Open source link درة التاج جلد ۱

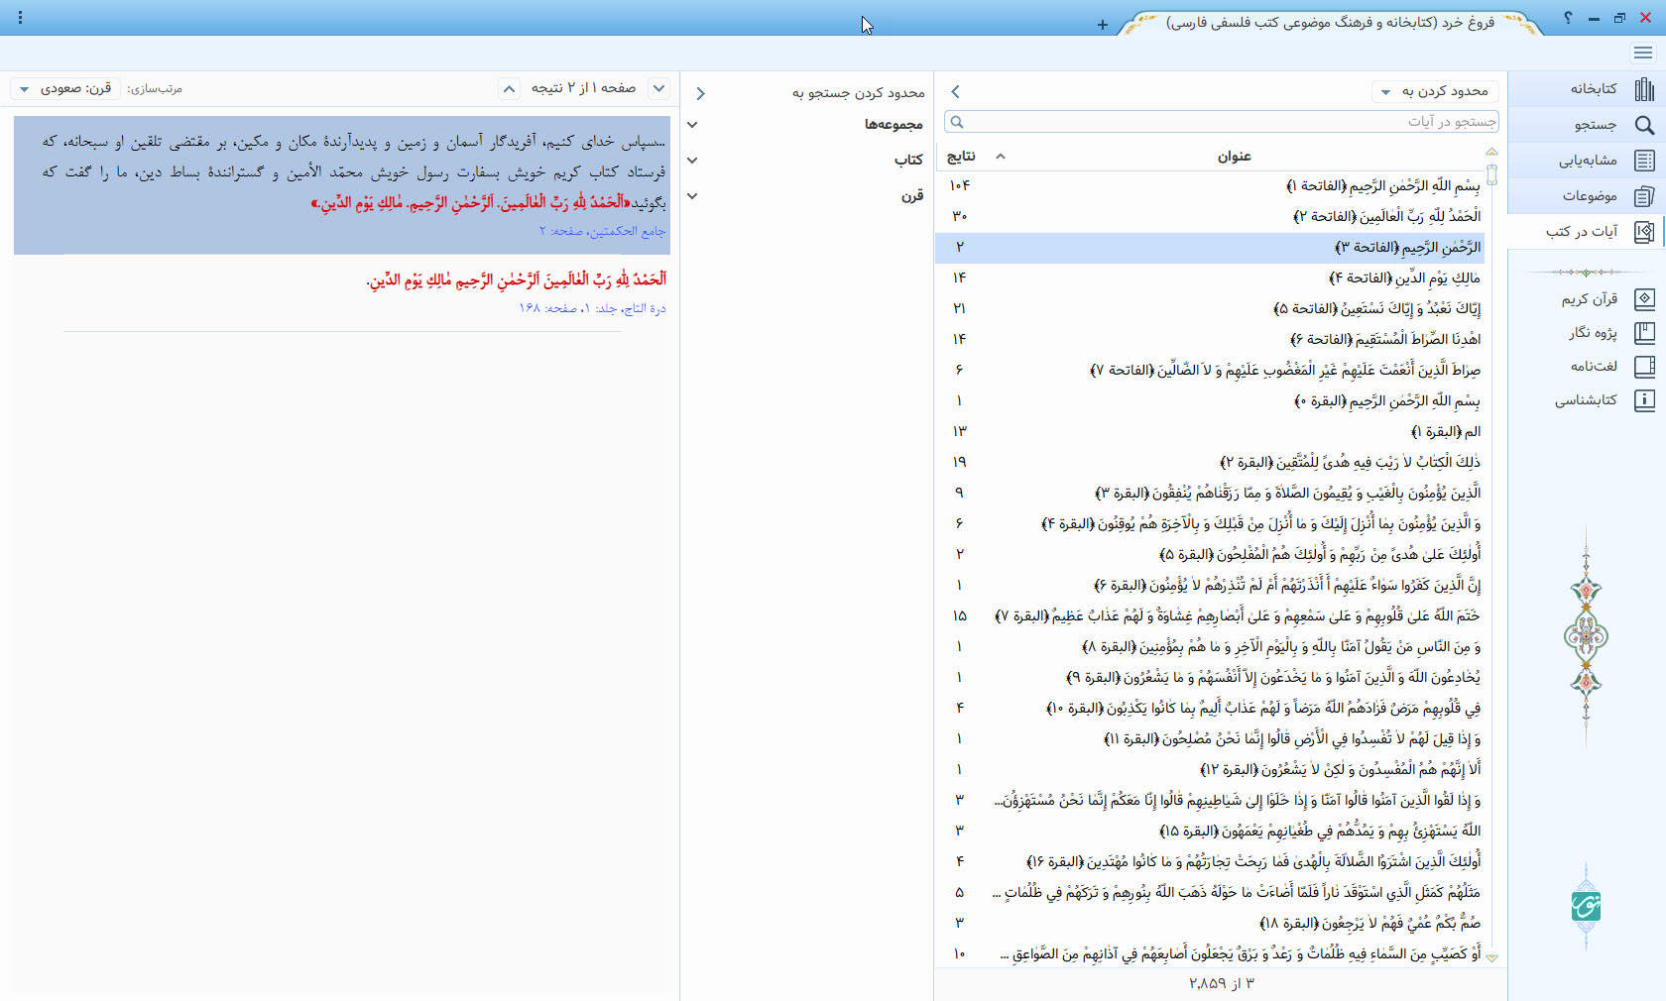click(592, 308)
